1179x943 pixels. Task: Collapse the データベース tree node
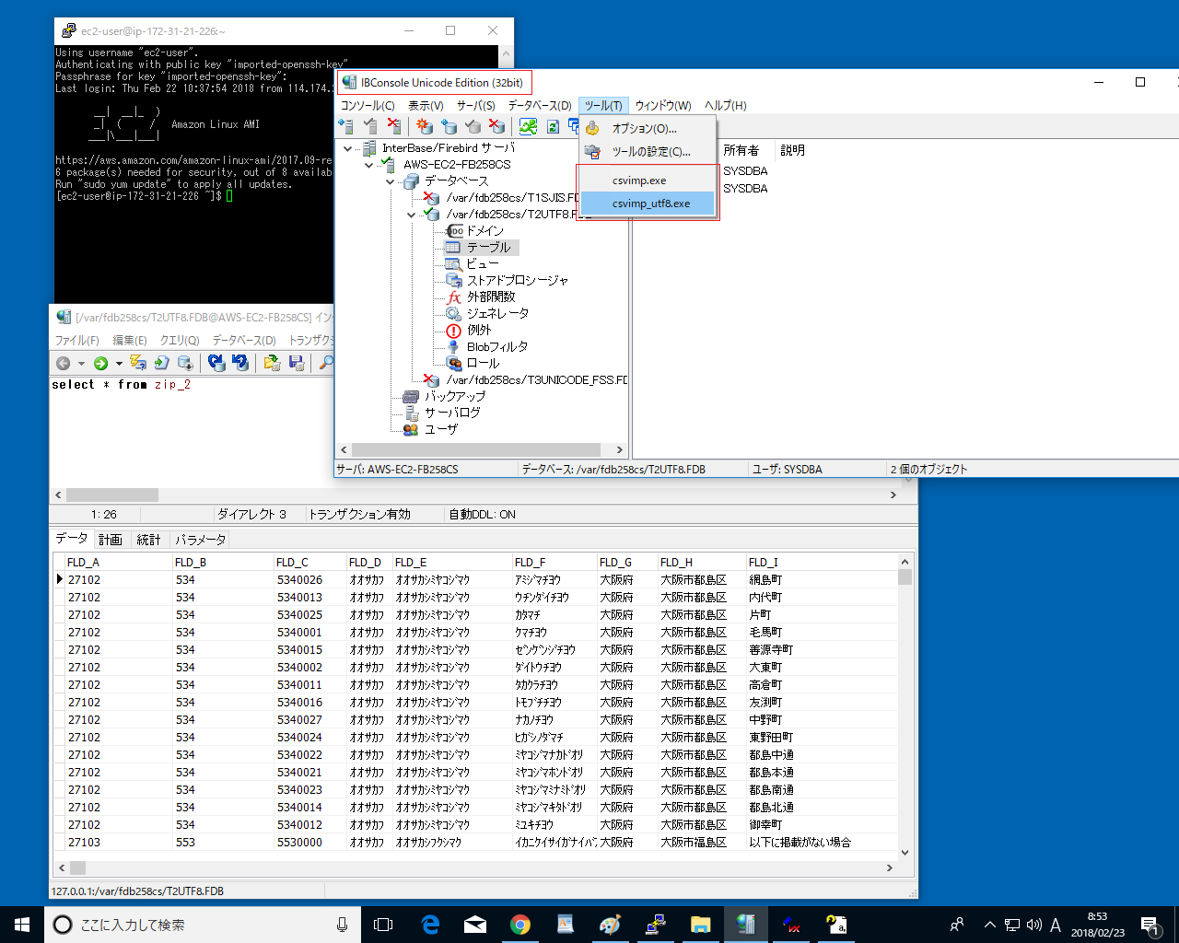390,181
